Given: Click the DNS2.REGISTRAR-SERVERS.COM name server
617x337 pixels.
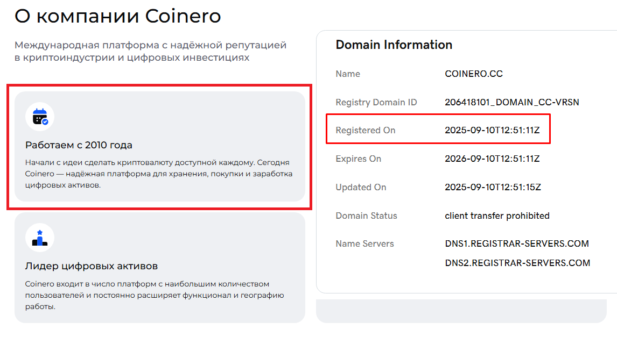Looking at the screenshot, I should pos(517,263).
